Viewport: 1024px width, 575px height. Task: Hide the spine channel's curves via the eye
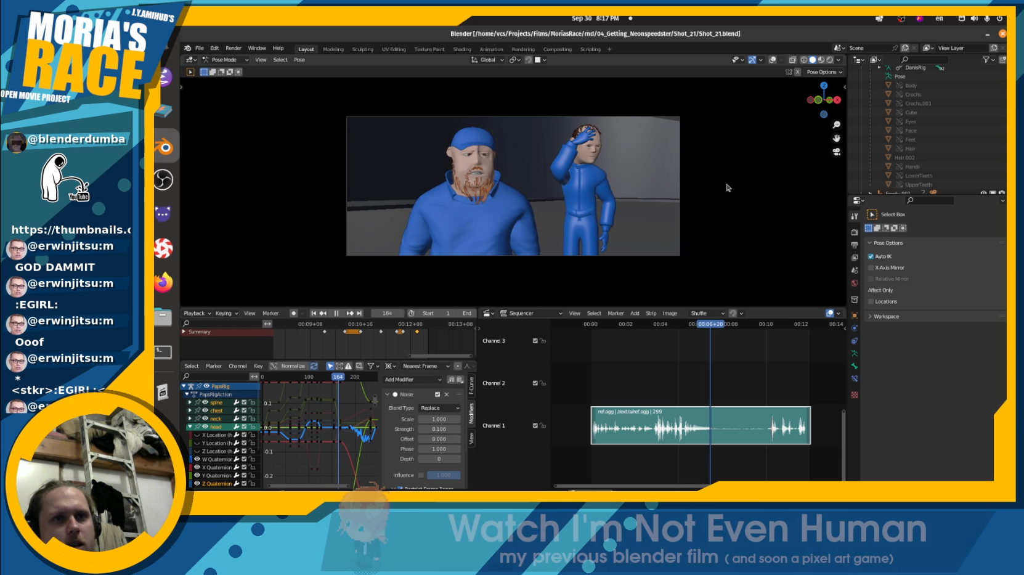[205, 402]
